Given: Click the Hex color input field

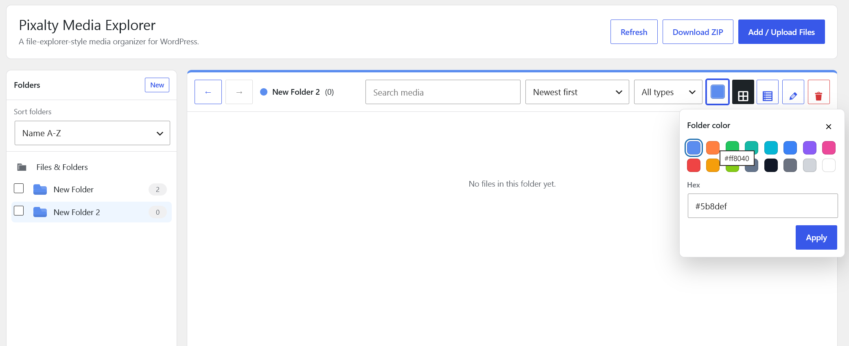Looking at the screenshot, I should click(x=762, y=206).
